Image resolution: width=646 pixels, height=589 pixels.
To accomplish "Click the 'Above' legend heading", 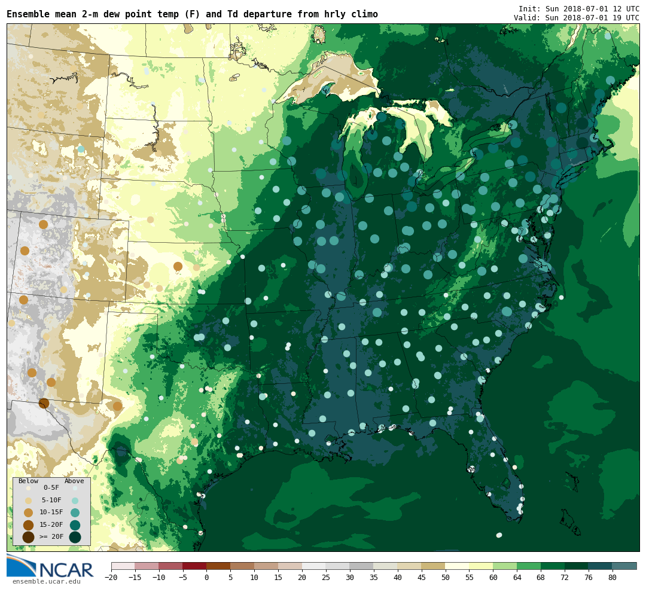I will [74, 481].
